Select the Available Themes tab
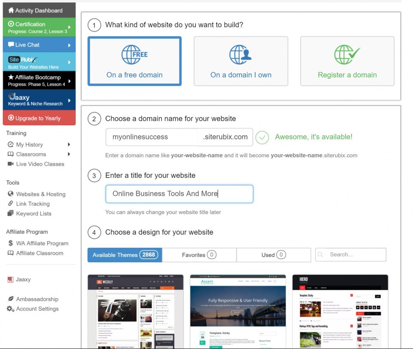Screen dimensions: 413x349 125,255
